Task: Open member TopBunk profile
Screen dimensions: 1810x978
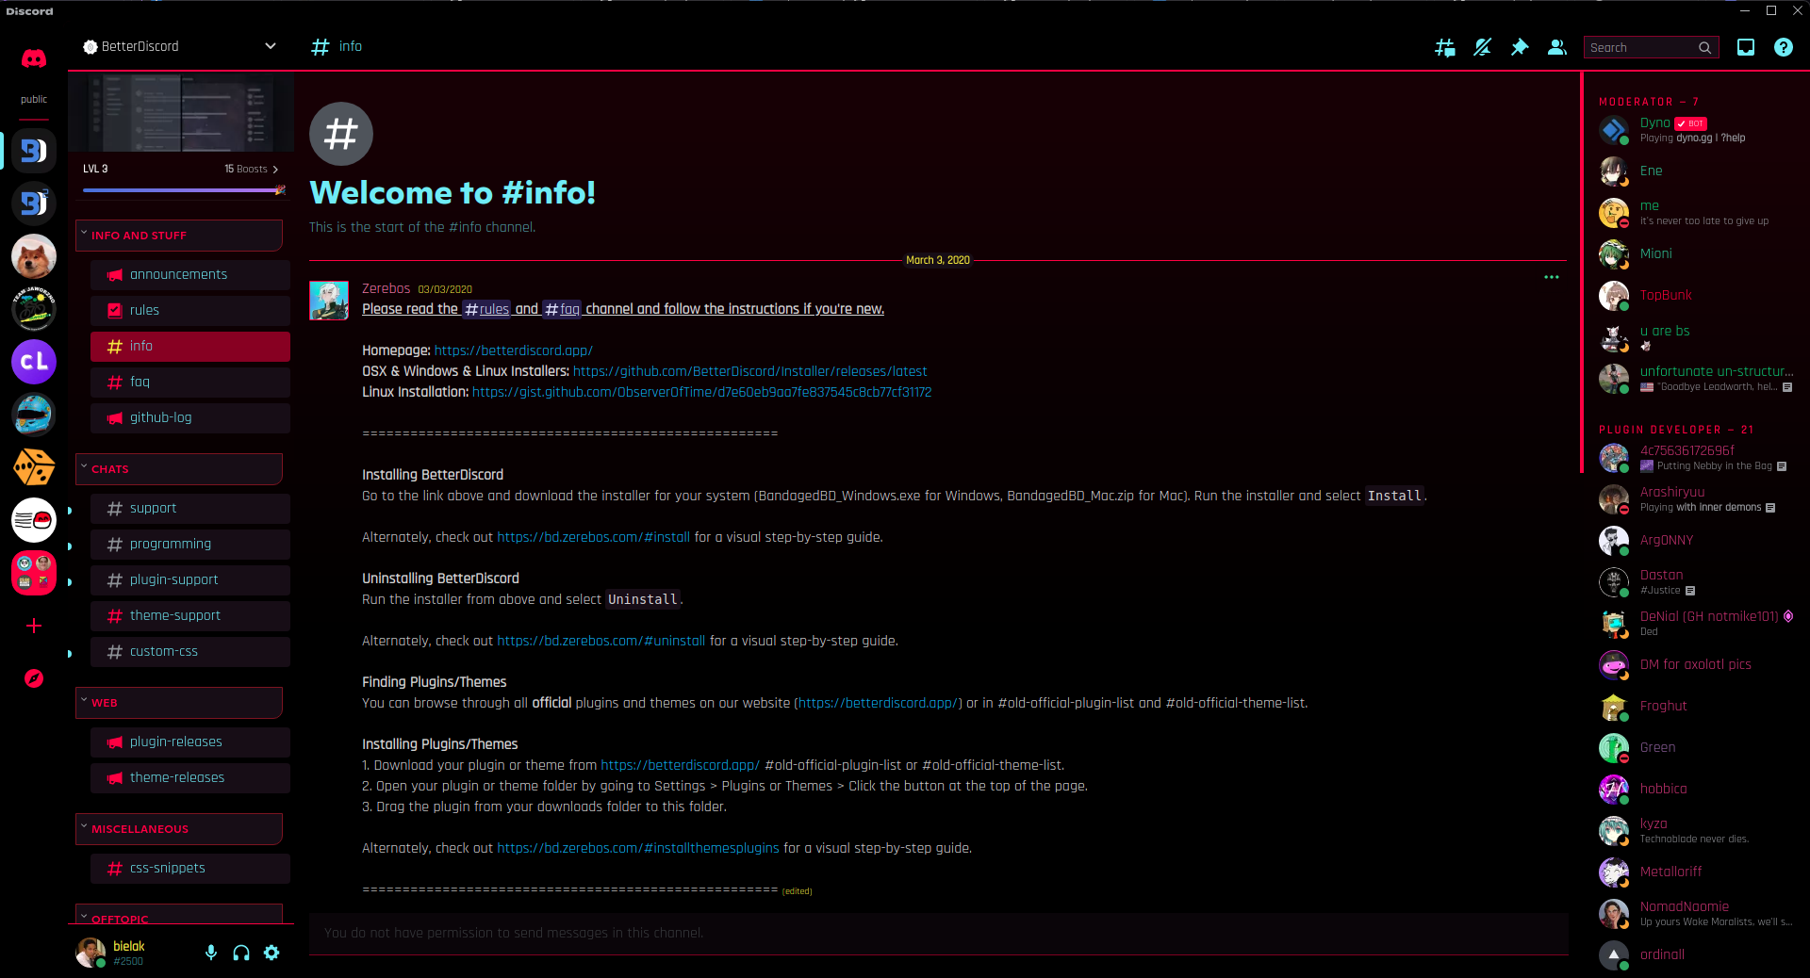Action: click(1697, 296)
